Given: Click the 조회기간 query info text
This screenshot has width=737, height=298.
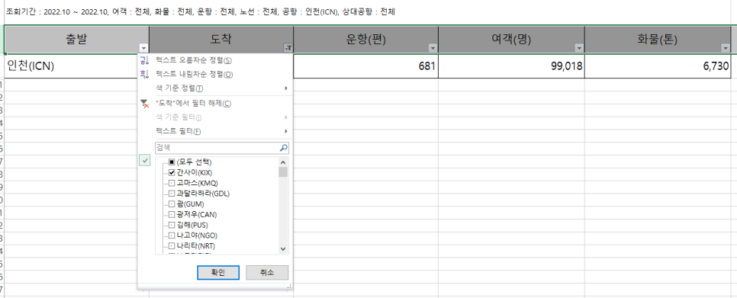Looking at the screenshot, I should click(200, 12).
